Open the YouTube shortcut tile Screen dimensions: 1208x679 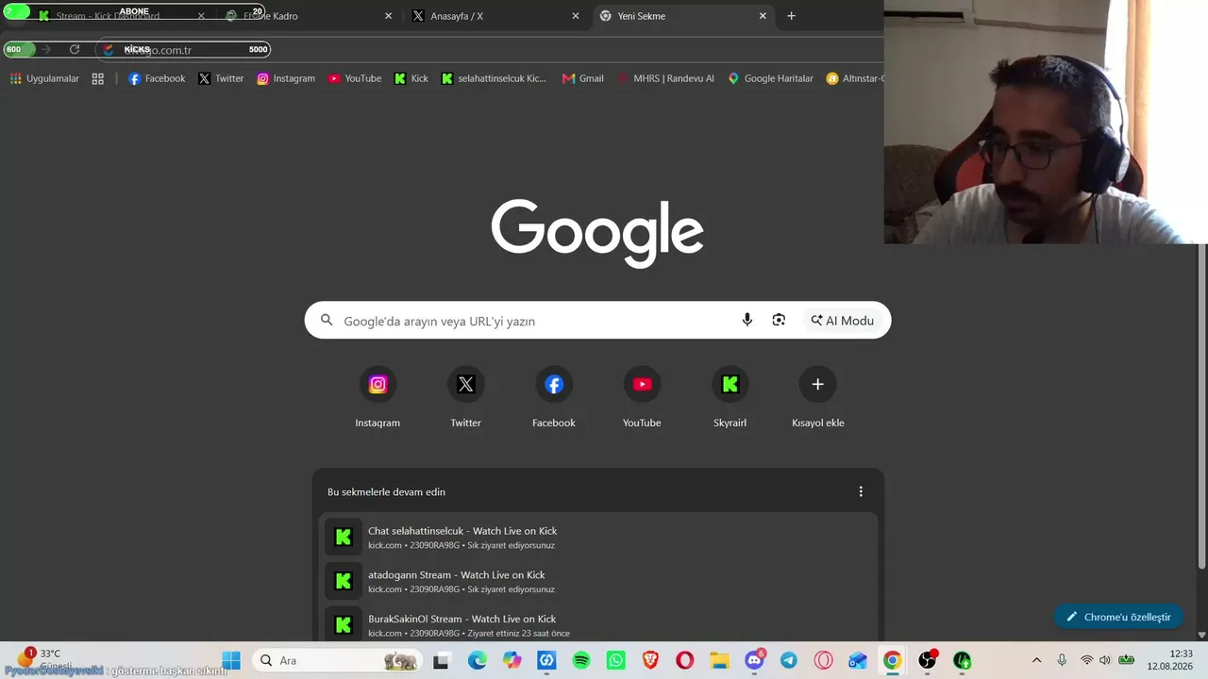[x=642, y=397]
